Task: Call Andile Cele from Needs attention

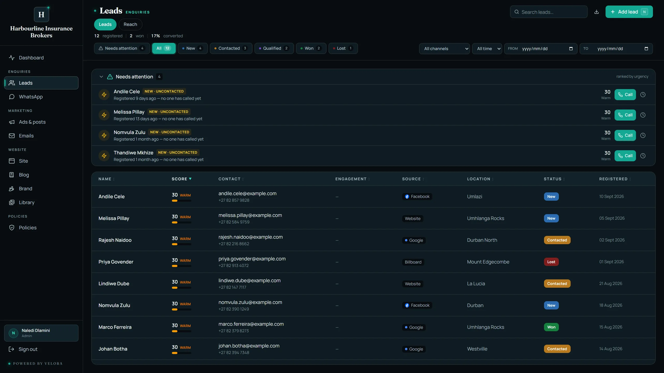Action: point(625,95)
